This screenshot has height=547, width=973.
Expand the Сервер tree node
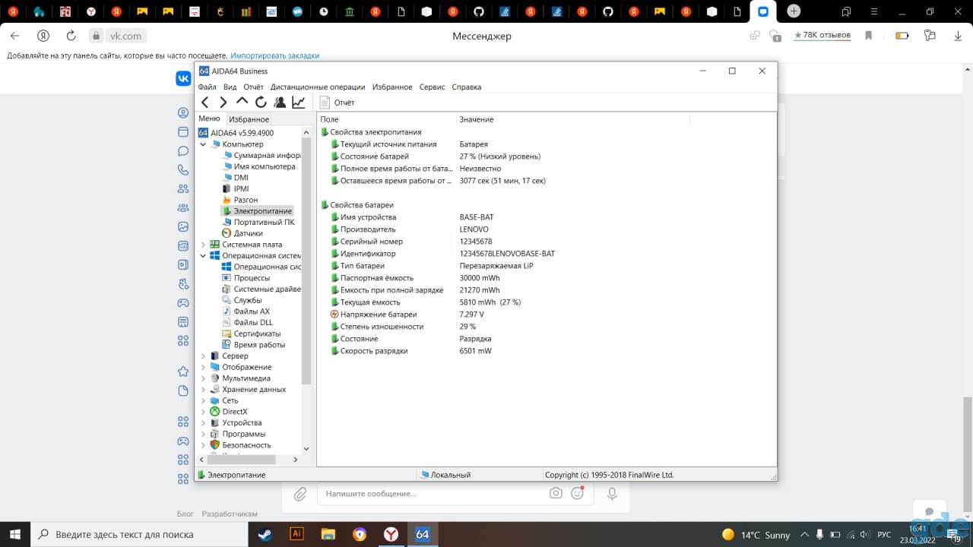(x=203, y=356)
